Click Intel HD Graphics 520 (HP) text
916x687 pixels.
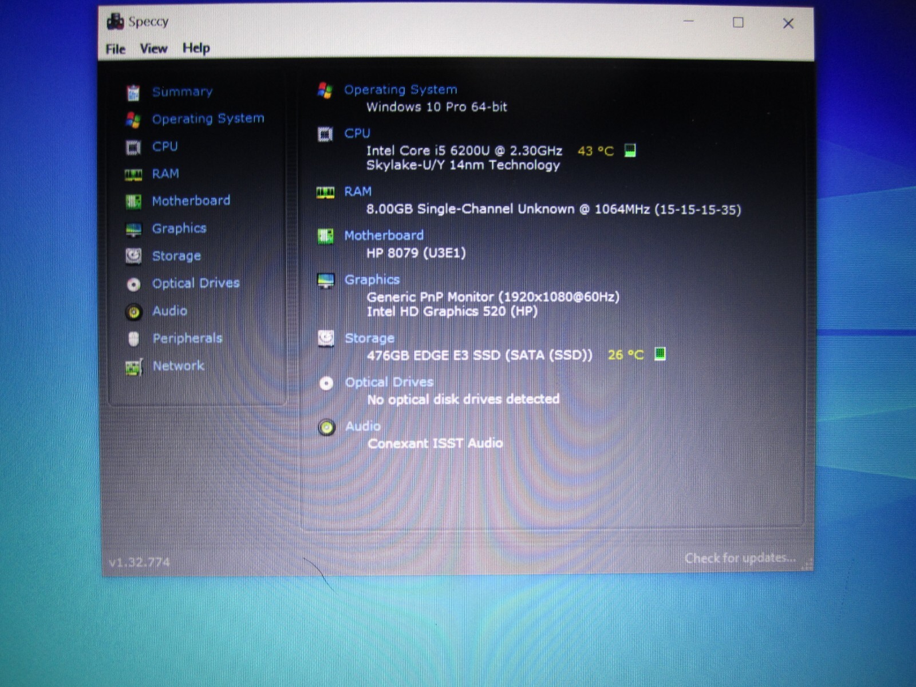pyautogui.click(x=452, y=311)
